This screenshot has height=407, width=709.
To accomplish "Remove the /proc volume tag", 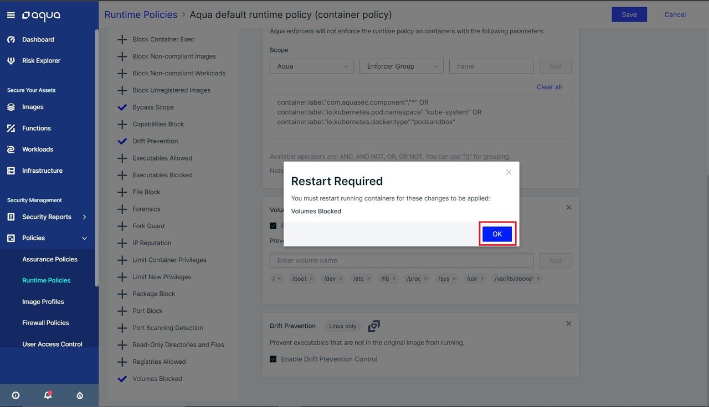I will (425, 279).
